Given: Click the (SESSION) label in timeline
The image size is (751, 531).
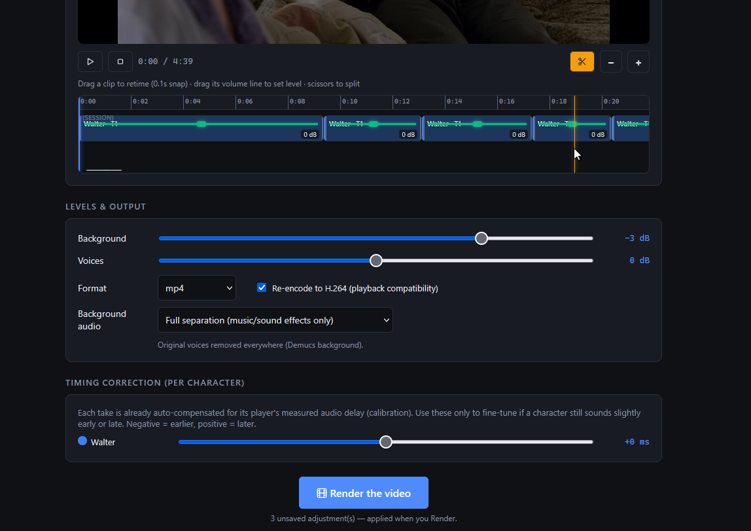Looking at the screenshot, I should click(x=97, y=117).
